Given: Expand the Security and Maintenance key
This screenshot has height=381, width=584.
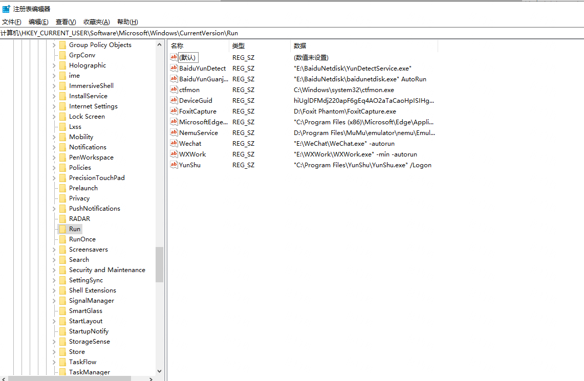Looking at the screenshot, I should pyautogui.click(x=54, y=270).
